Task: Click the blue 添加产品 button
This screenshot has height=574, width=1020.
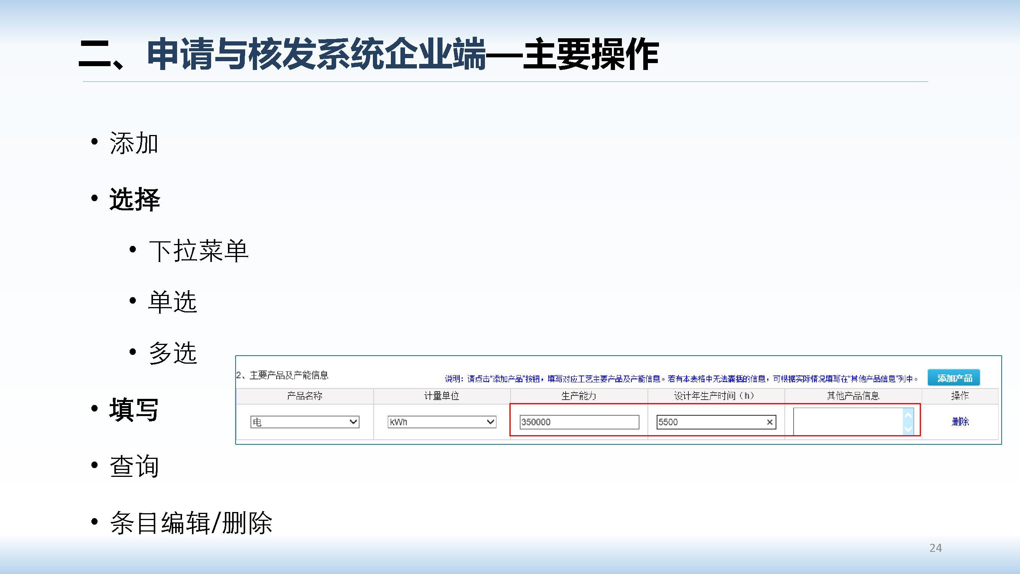Action: tap(954, 378)
